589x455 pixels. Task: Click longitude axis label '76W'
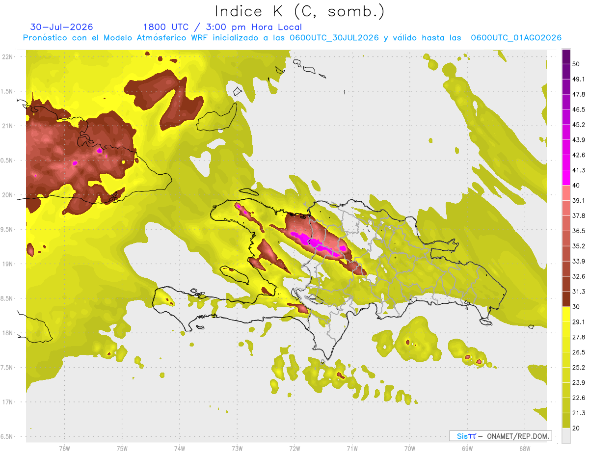tap(64, 449)
